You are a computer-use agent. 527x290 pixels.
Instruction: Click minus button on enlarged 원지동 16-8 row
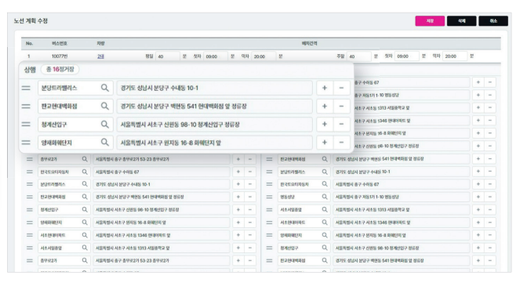(x=341, y=143)
